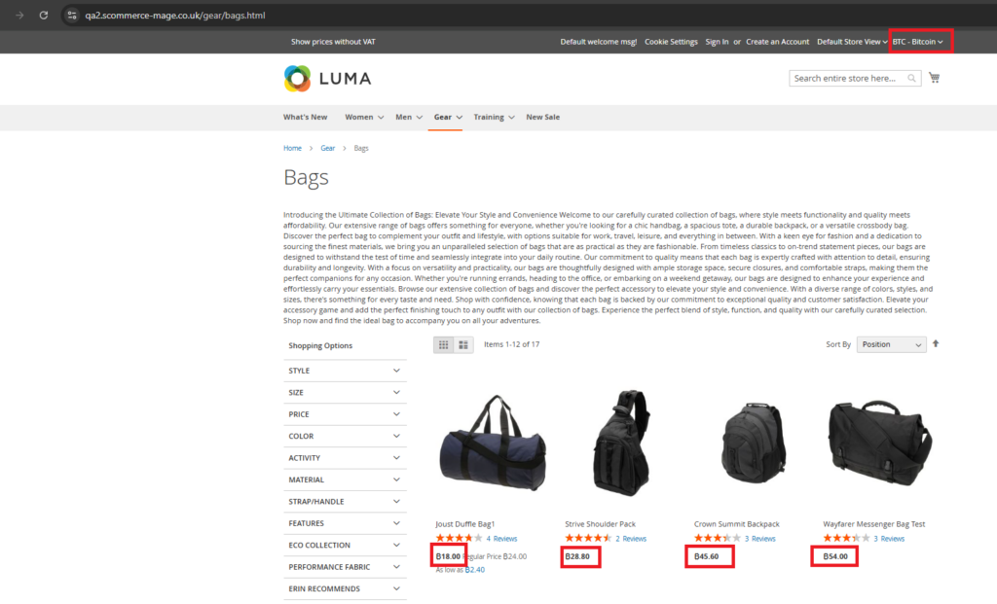Viewport: 997px width, 604px height.
Task: Click the Home breadcrumb link
Action: 292,147
